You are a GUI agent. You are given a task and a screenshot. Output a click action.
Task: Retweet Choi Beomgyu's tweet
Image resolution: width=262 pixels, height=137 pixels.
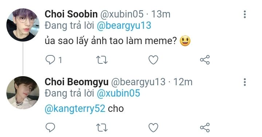coord(102,128)
